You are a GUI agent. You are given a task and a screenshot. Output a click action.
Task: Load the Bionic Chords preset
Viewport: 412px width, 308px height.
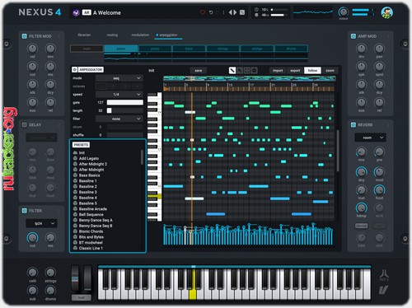(x=91, y=231)
